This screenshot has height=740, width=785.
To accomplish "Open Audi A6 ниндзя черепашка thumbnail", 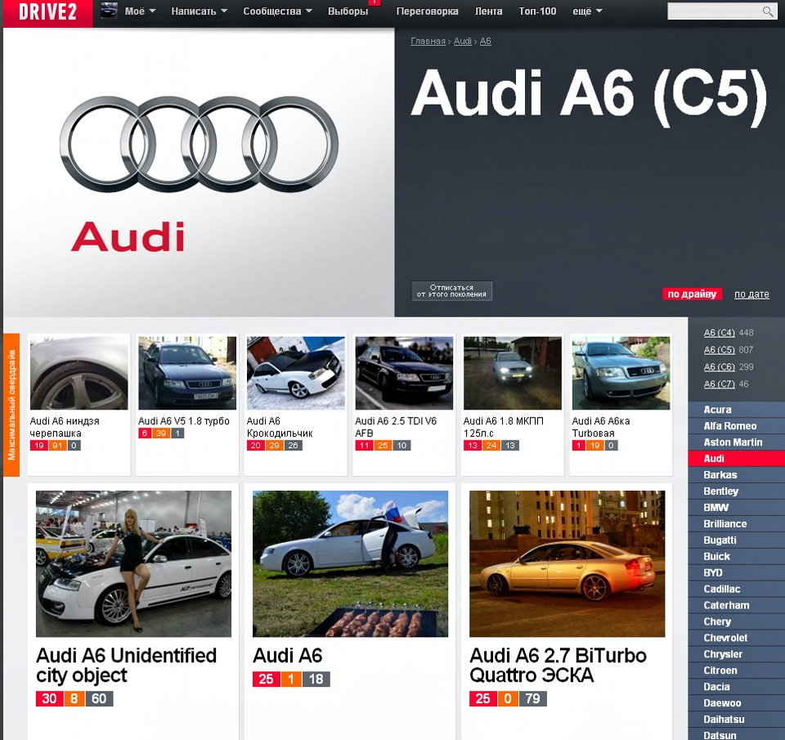I will [x=79, y=373].
